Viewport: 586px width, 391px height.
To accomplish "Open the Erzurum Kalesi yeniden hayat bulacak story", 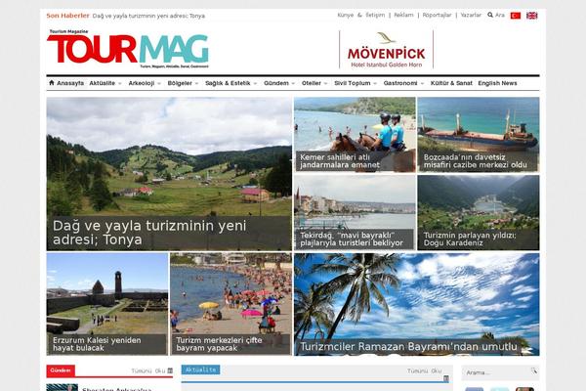I will [x=107, y=304].
